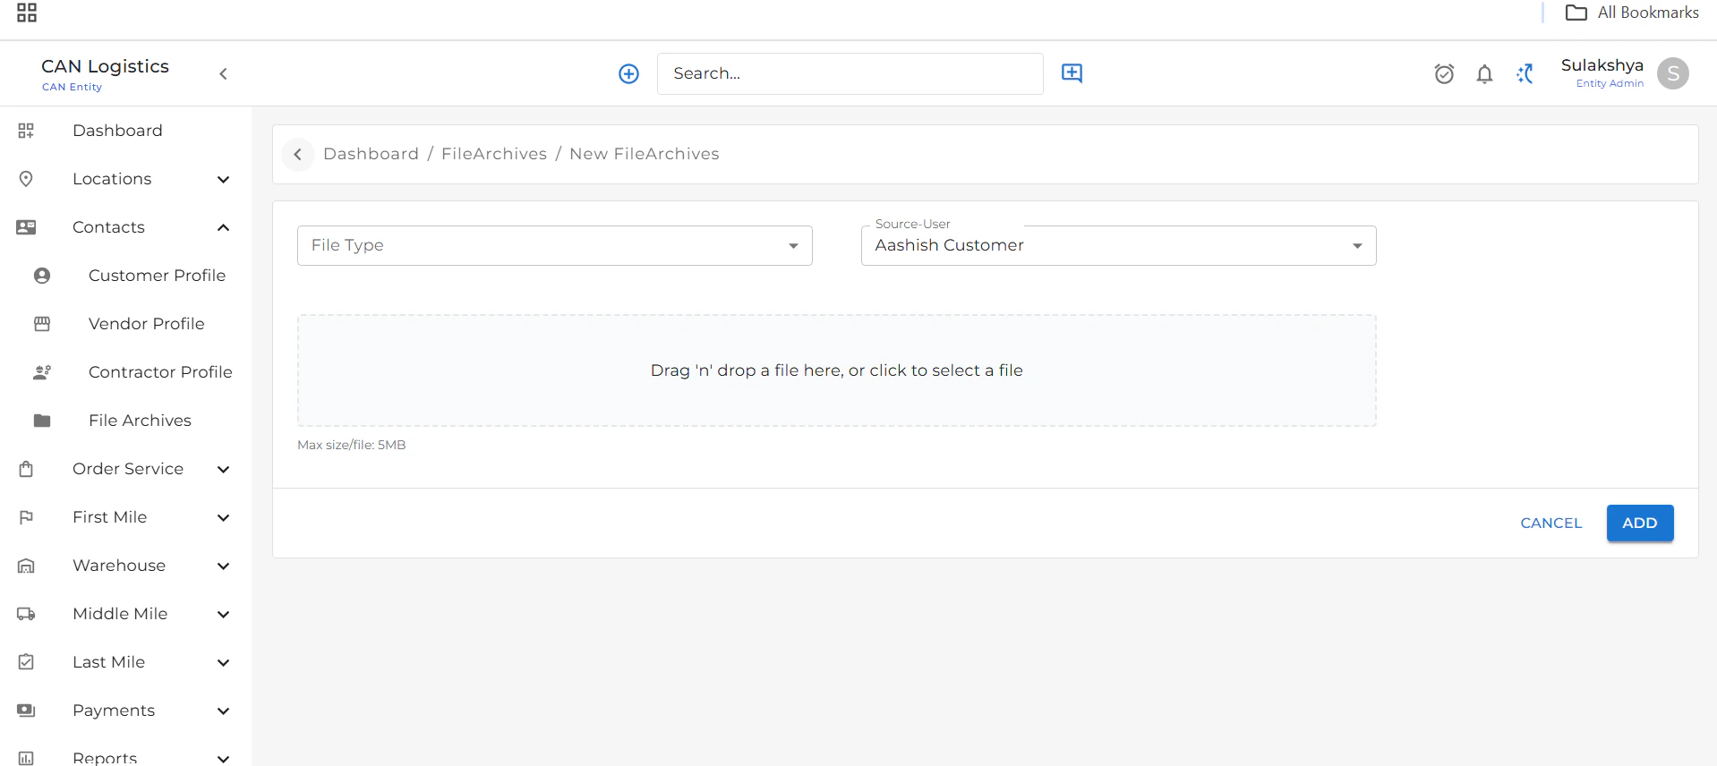Click the browser apps grid icon
The height and width of the screenshot is (766, 1717).
(x=27, y=13)
